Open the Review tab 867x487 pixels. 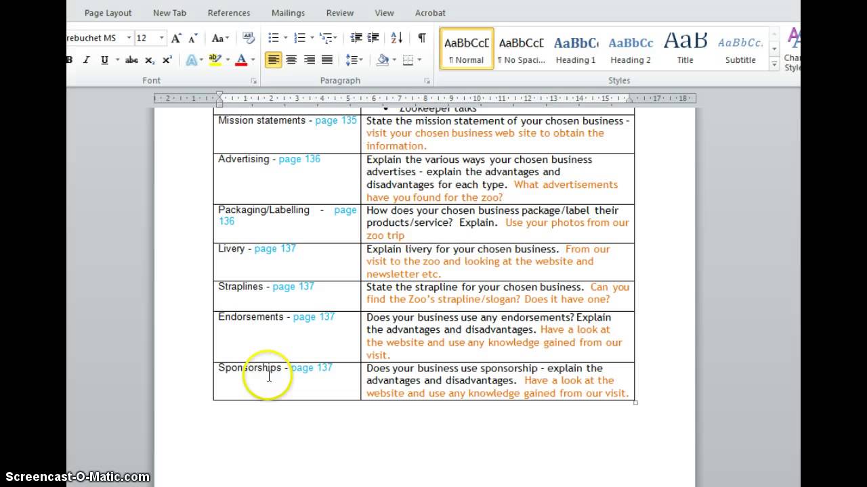pyautogui.click(x=340, y=13)
